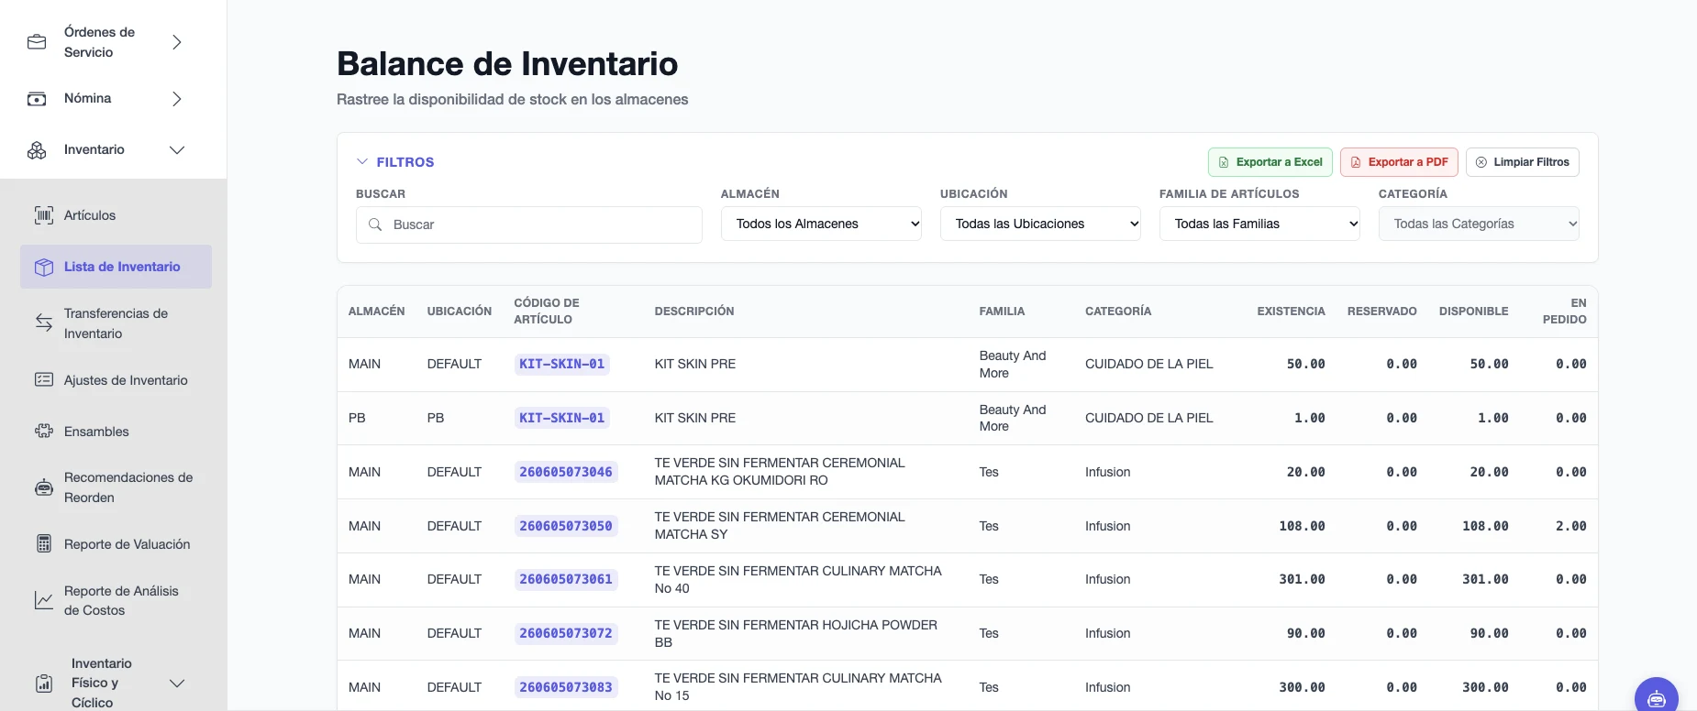Select Lista de Inventario menu item
Screen dimensions: 1697x711
pyautogui.click(x=116, y=267)
